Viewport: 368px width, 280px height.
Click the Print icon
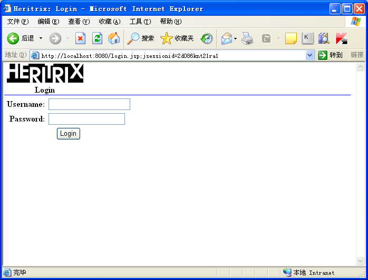pyautogui.click(x=247, y=38)
